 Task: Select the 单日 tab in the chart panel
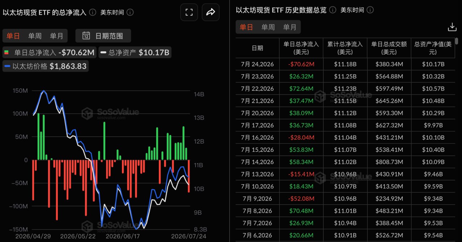point(13,36)
